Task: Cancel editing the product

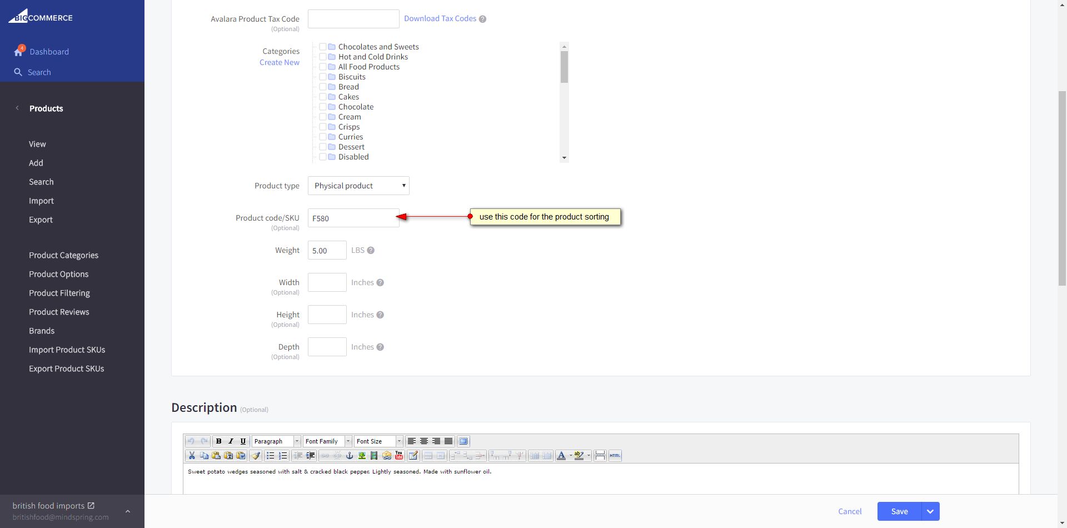Action: (x=850, y=511)
